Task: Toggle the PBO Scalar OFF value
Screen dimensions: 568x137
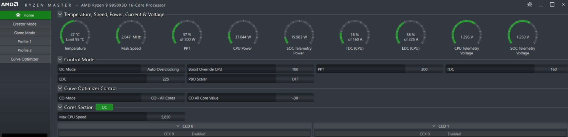Action: click(295, 79)
